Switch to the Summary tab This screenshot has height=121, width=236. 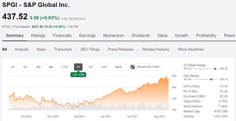pos(15,36)
